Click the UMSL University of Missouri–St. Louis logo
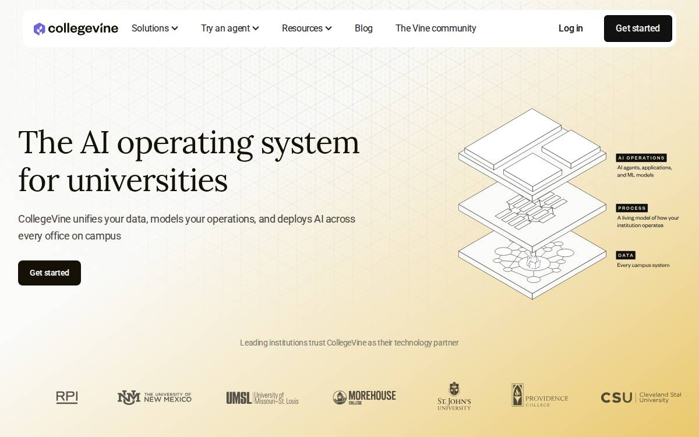The width and height of the screenshot is (699, 437). click(x=262, y=398)
